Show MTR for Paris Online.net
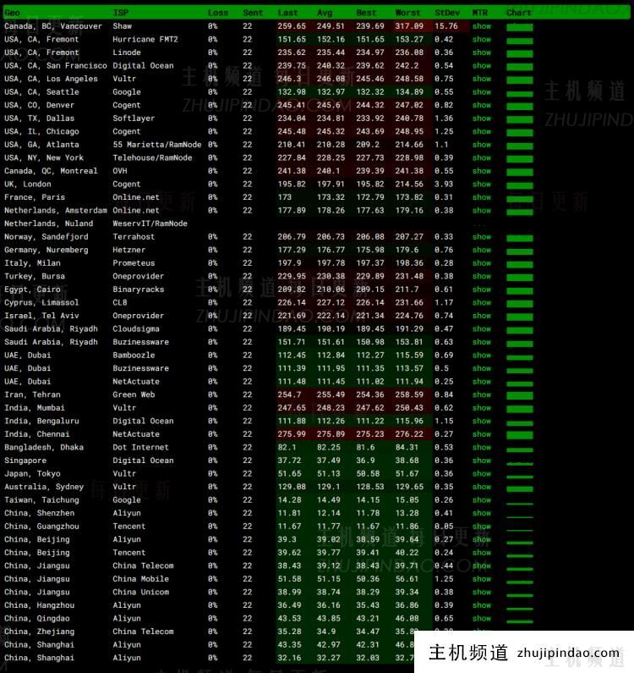 click(x=481, y=197)
